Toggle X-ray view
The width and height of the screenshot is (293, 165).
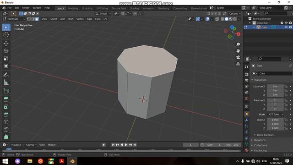click(x=217, y=19)
